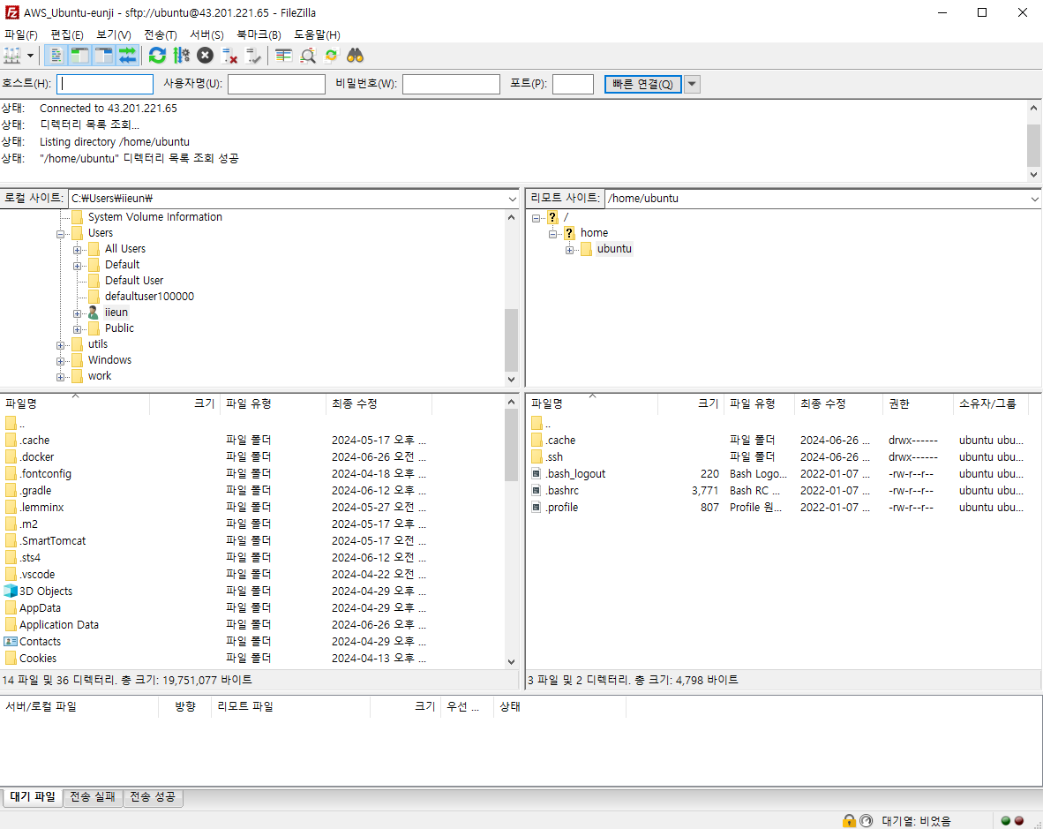Focus the 포트(P) input field
The width and height of the screenshot is (1043, 829).
click(x=573, y=85)
